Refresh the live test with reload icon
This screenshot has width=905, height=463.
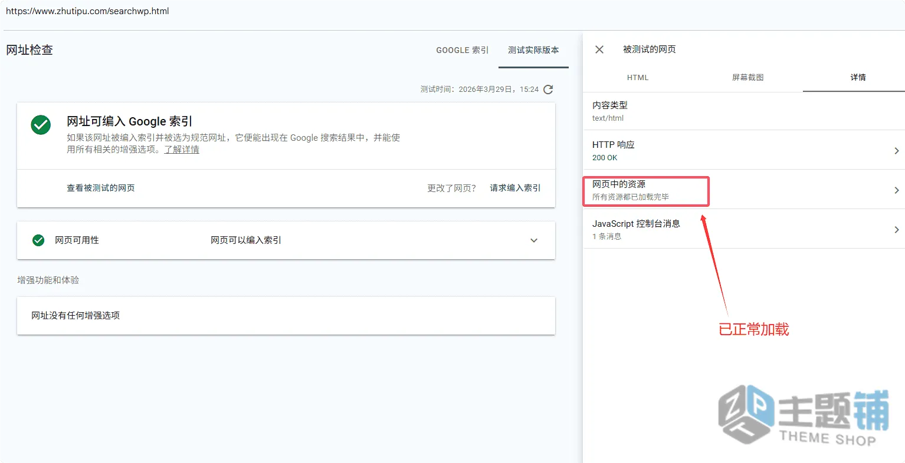(548, 90)
